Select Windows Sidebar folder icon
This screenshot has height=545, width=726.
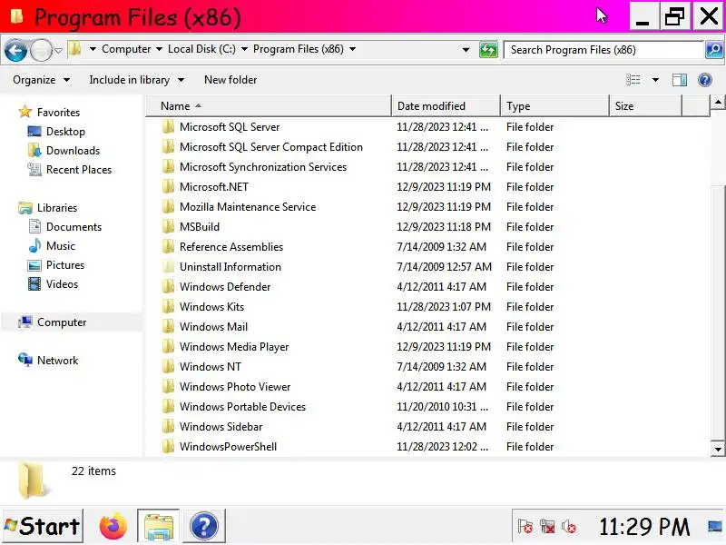point(168,426)
